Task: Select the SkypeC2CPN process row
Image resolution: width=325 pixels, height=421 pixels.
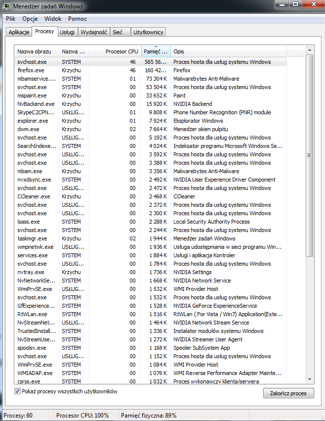Action: point(151,112)
